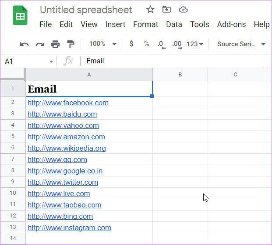
Task: Open the Tools menu
Action: tap(199, 24)
